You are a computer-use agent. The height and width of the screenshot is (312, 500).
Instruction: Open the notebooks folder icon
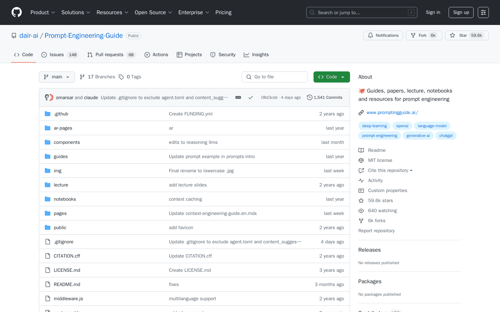coord(48,199)
